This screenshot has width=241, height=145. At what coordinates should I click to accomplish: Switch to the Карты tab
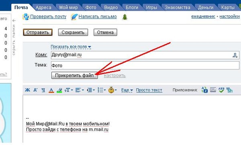point(228,7)
